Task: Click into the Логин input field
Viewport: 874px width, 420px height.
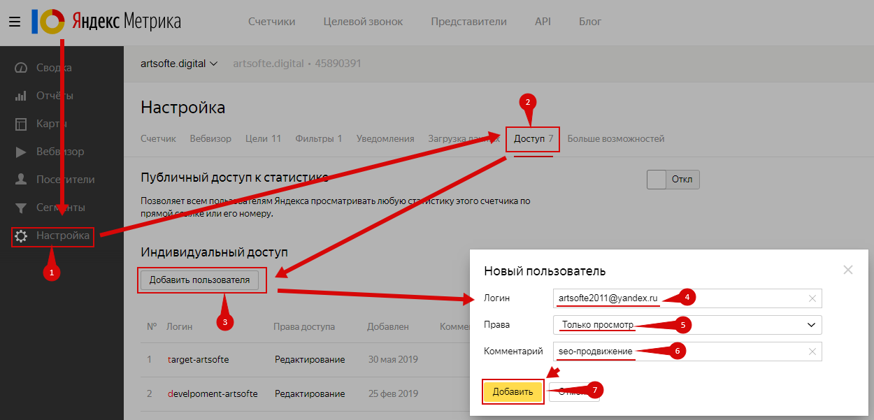Action: pyautogui.click(x=687, y=298)
